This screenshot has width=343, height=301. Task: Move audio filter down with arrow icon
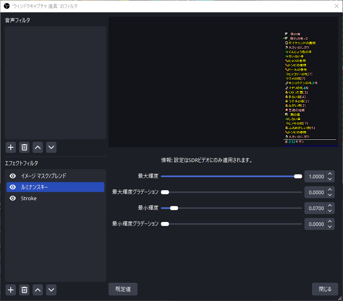tap(51, 147)
